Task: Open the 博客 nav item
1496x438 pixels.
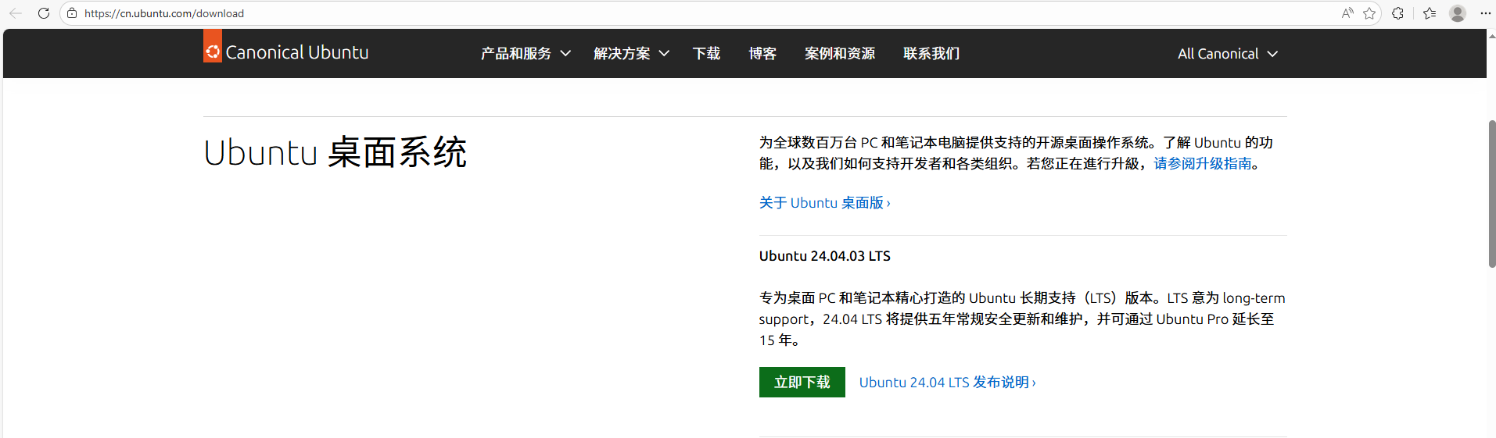Action: tap(762, 54)
